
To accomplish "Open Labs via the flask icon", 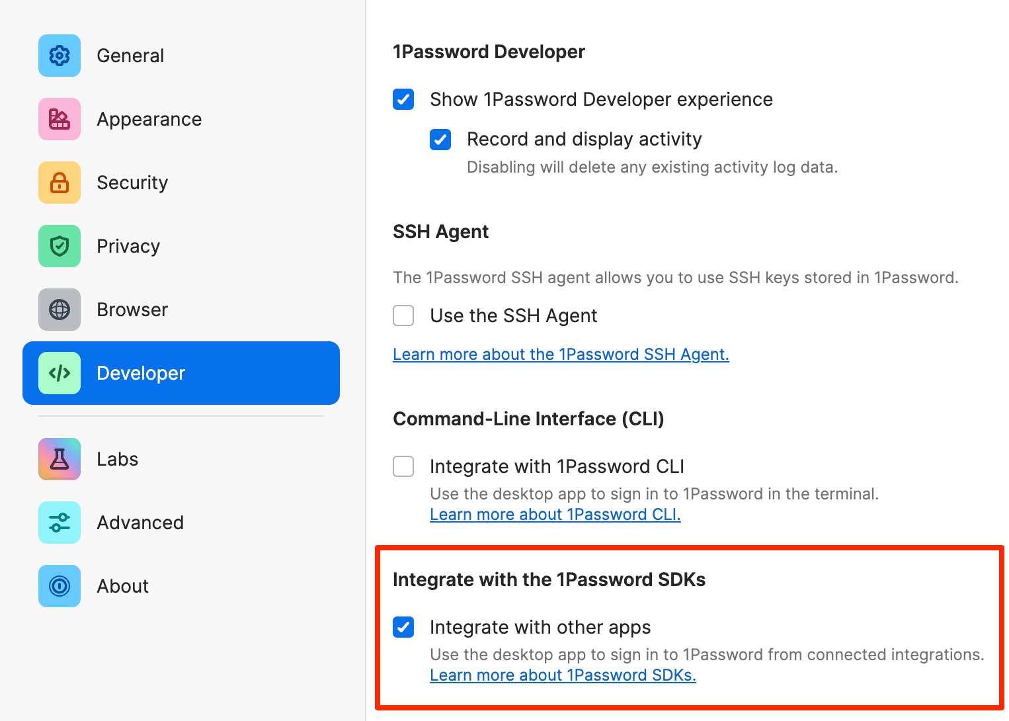I will (x=59, y=458).
